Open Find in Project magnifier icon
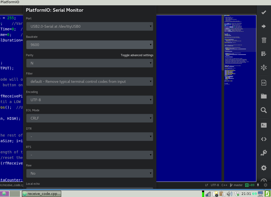Viewport: 271px width, 197px height. (x=264, y=110)
